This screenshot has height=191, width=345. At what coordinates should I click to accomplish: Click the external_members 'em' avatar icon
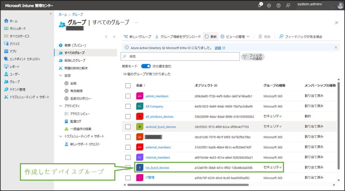(x=140, y=147)
